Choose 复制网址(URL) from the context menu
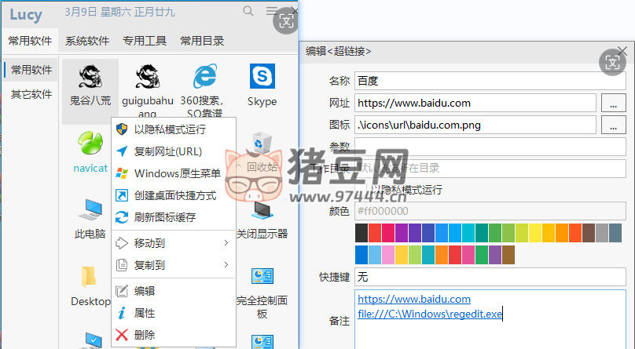The height and width of the screenshot is (349, 635). pos(167,151)
